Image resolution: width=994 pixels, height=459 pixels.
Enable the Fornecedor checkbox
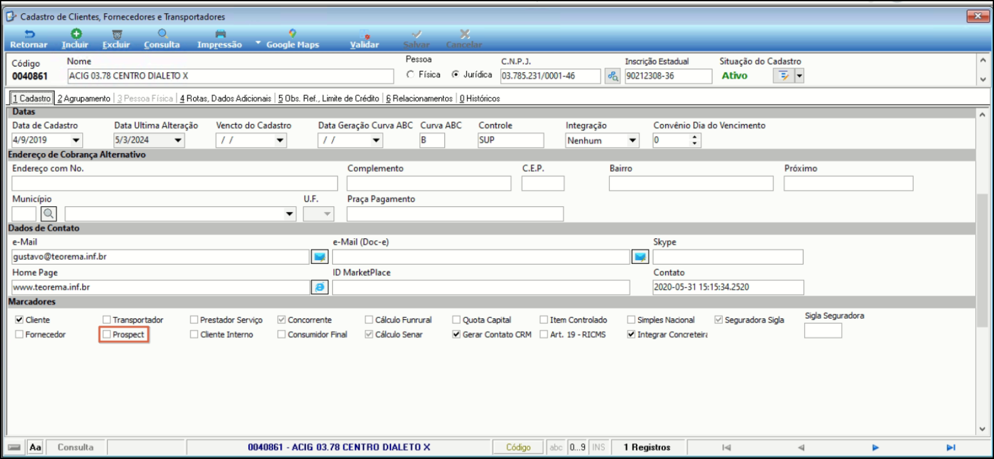pos(19,334)
